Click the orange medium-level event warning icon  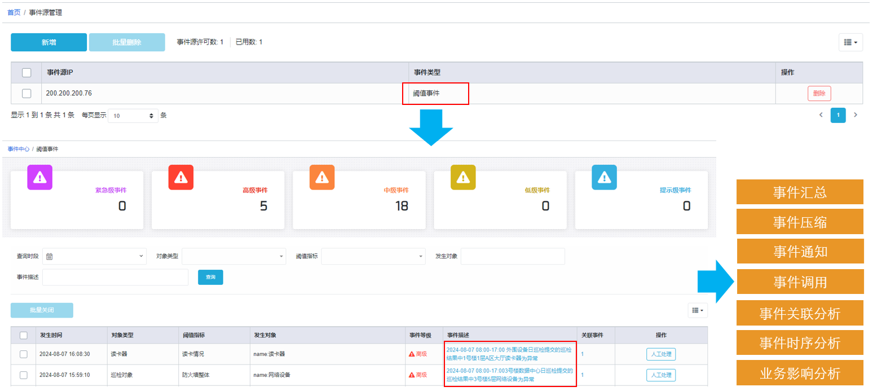pos(322,177)
